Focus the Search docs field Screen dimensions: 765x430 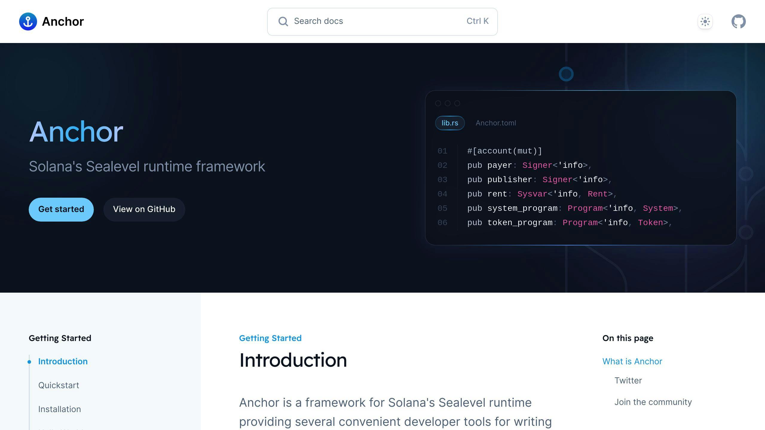point(382,21)
